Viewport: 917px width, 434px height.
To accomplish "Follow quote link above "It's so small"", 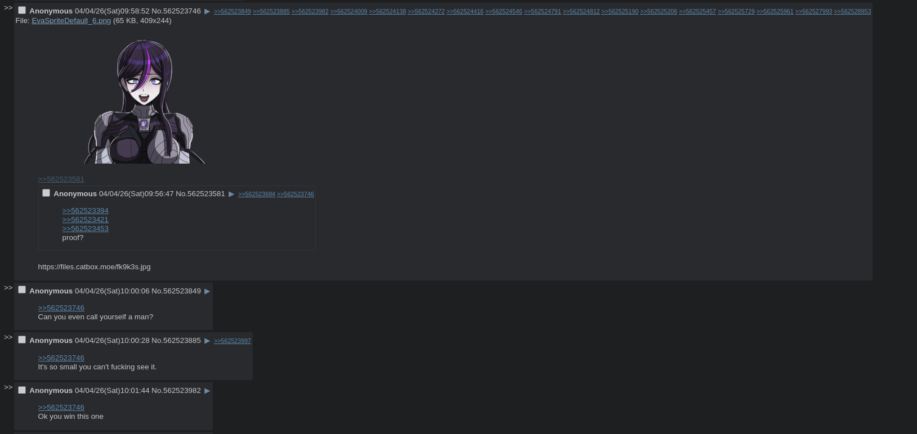I will pyautogui.click(x=61, y=358).
